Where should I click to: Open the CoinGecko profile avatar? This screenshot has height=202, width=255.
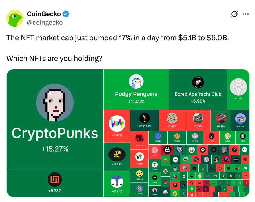point(15,18)
